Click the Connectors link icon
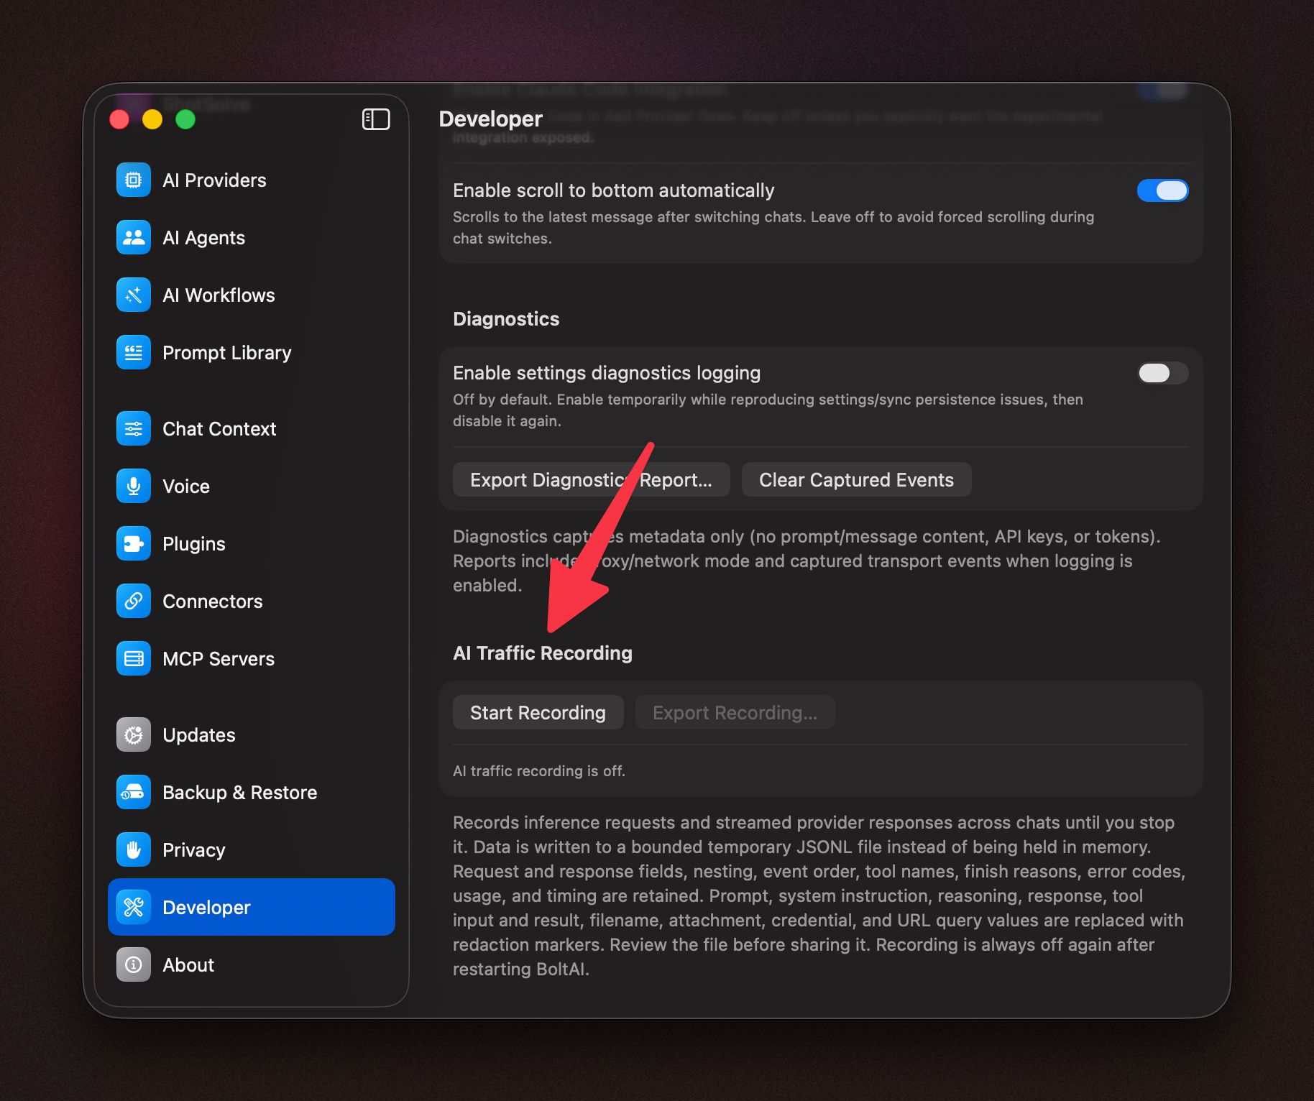Image resolution: width=1314 pixels, height=1101 pixels. coord(134,601)
